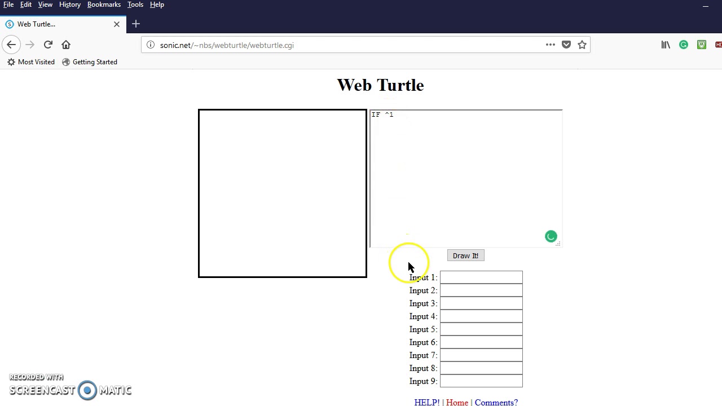This screenshot has height=406, width=722.
Task: Open page actions three-dot menu
Action: point(551,45)
